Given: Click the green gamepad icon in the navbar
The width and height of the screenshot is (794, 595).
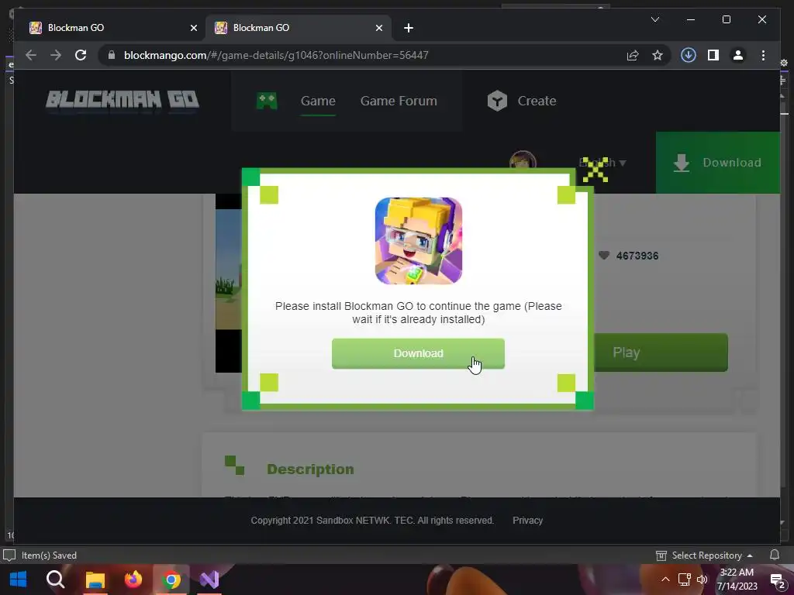Looking at the screenshot, I should pos(267,101).
